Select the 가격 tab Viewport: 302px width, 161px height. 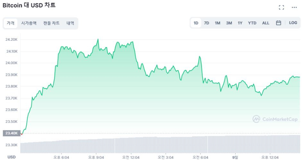point(11,23)
